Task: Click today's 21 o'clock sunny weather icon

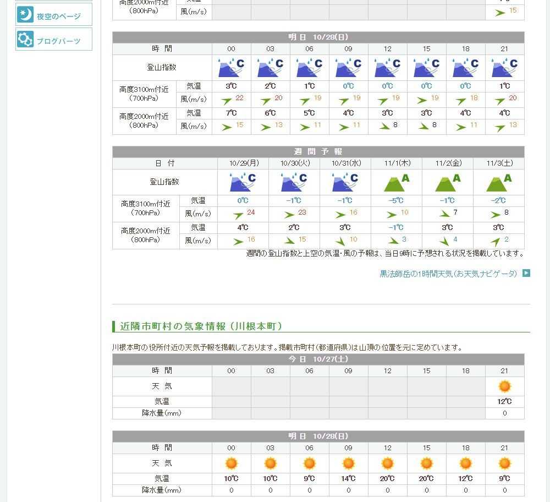Action: pyautogui.click(x=504, y=386)
